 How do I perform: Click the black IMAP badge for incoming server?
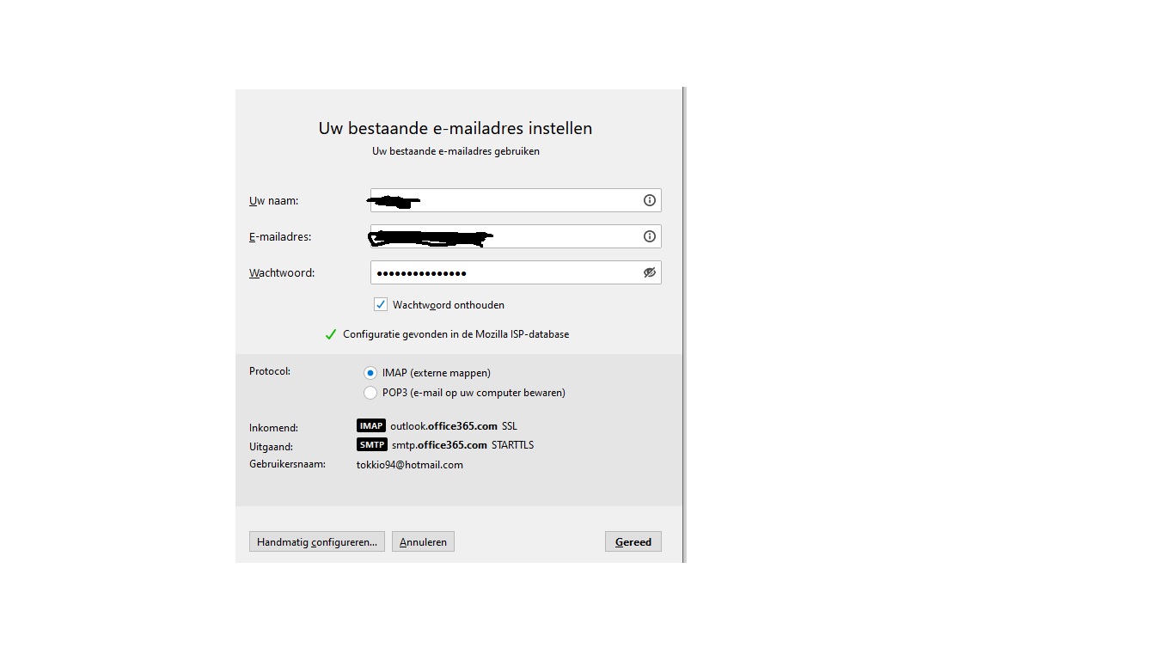[371, 425]
